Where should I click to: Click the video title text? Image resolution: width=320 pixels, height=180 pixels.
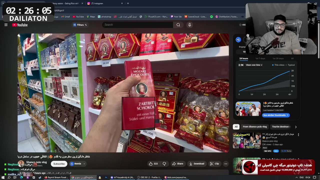tap(54, 156)
